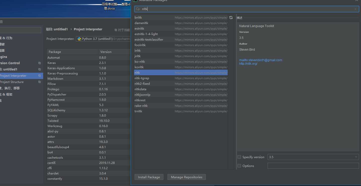Select the PyDispatcher installed package row
The width and height of the screenshot is (361, 186).
[x=89, y=95]
